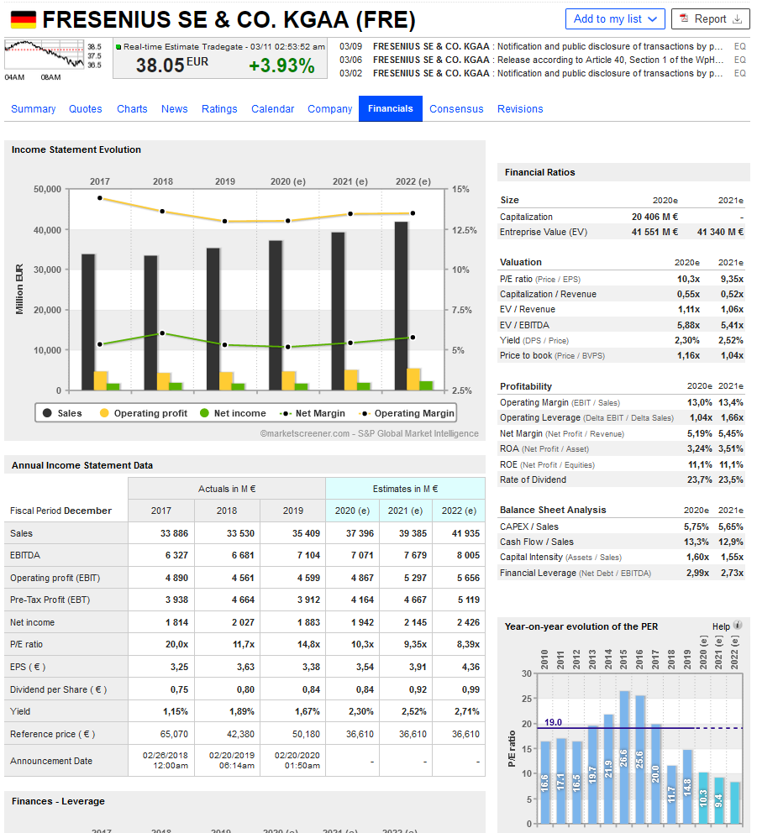Open the 03/06 Article 40 release news

tap(547, 60)
